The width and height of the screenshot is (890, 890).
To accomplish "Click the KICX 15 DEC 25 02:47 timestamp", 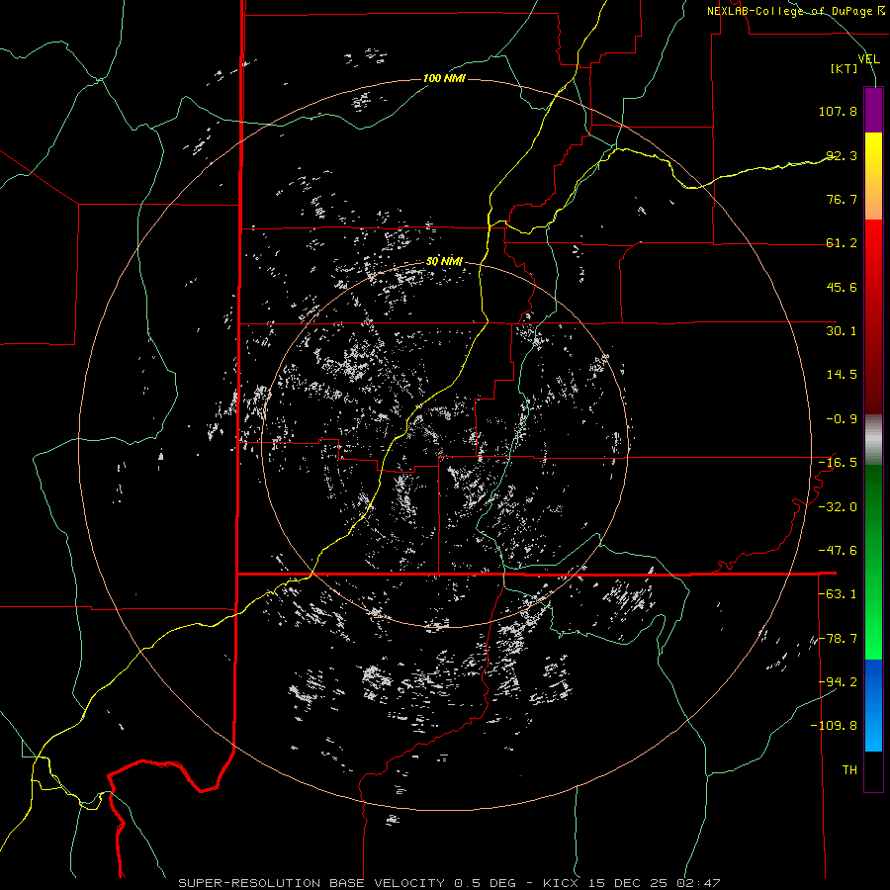I will (632, 883).
